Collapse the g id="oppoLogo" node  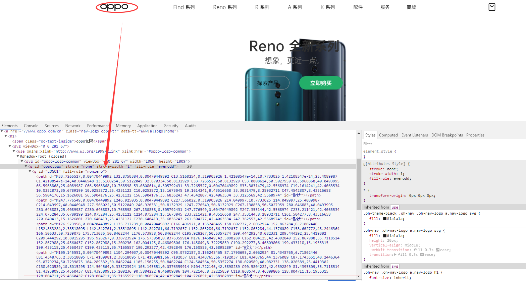click(26, 166)
